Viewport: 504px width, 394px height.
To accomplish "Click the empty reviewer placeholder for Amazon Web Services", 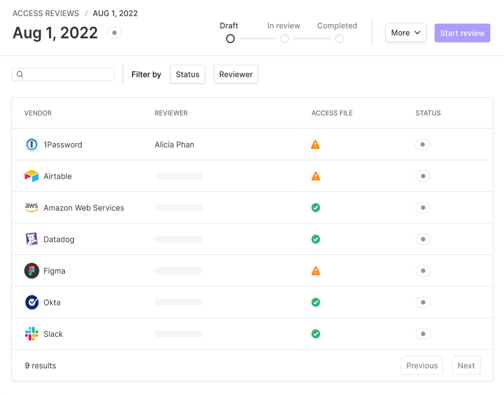I will 178,208.
